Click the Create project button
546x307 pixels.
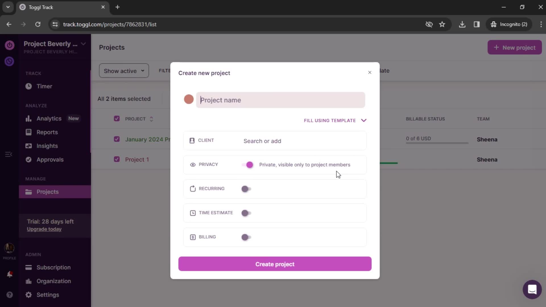[x=275, y=264]
